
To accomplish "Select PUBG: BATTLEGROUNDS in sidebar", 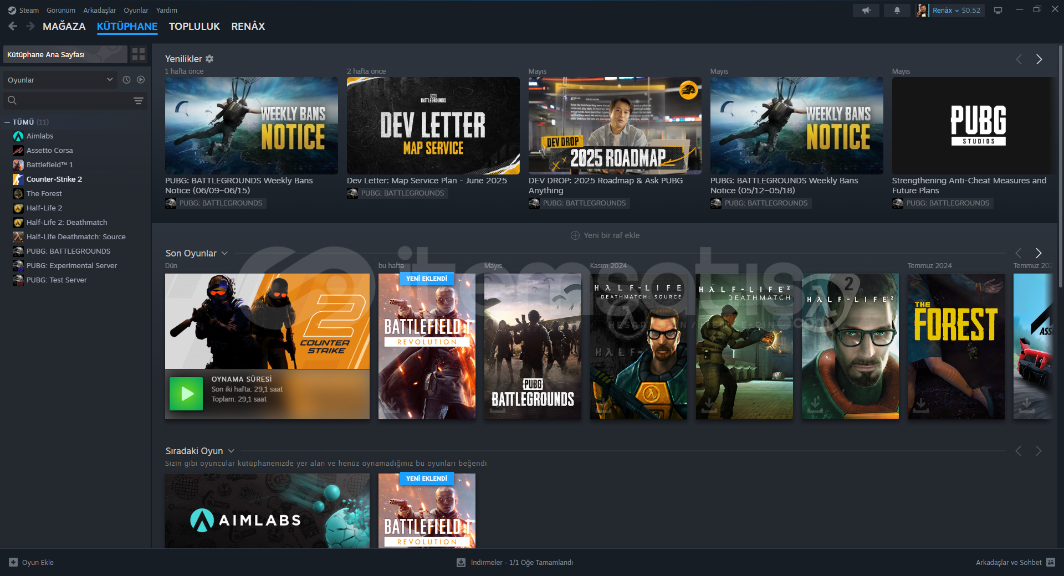I will 68,251.
